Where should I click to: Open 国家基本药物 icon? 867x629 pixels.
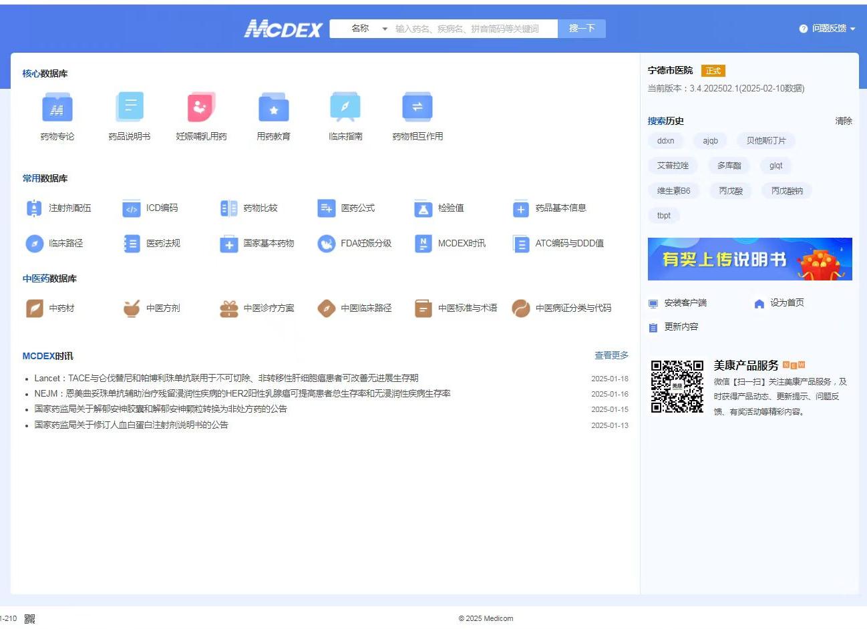click(x=228, y=244)
